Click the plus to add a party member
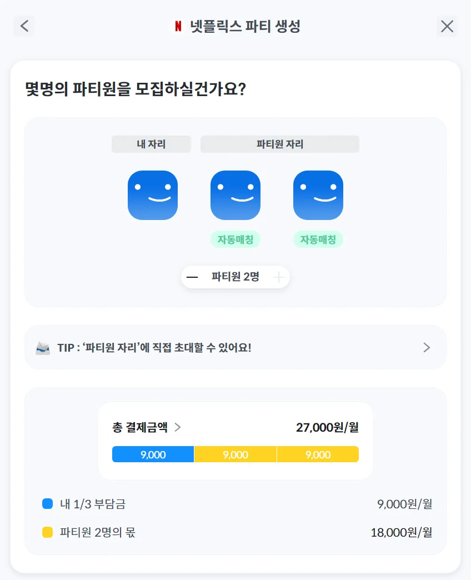This screenshot has width=471, height=580. pyautogui.click(x=278, y=277)
